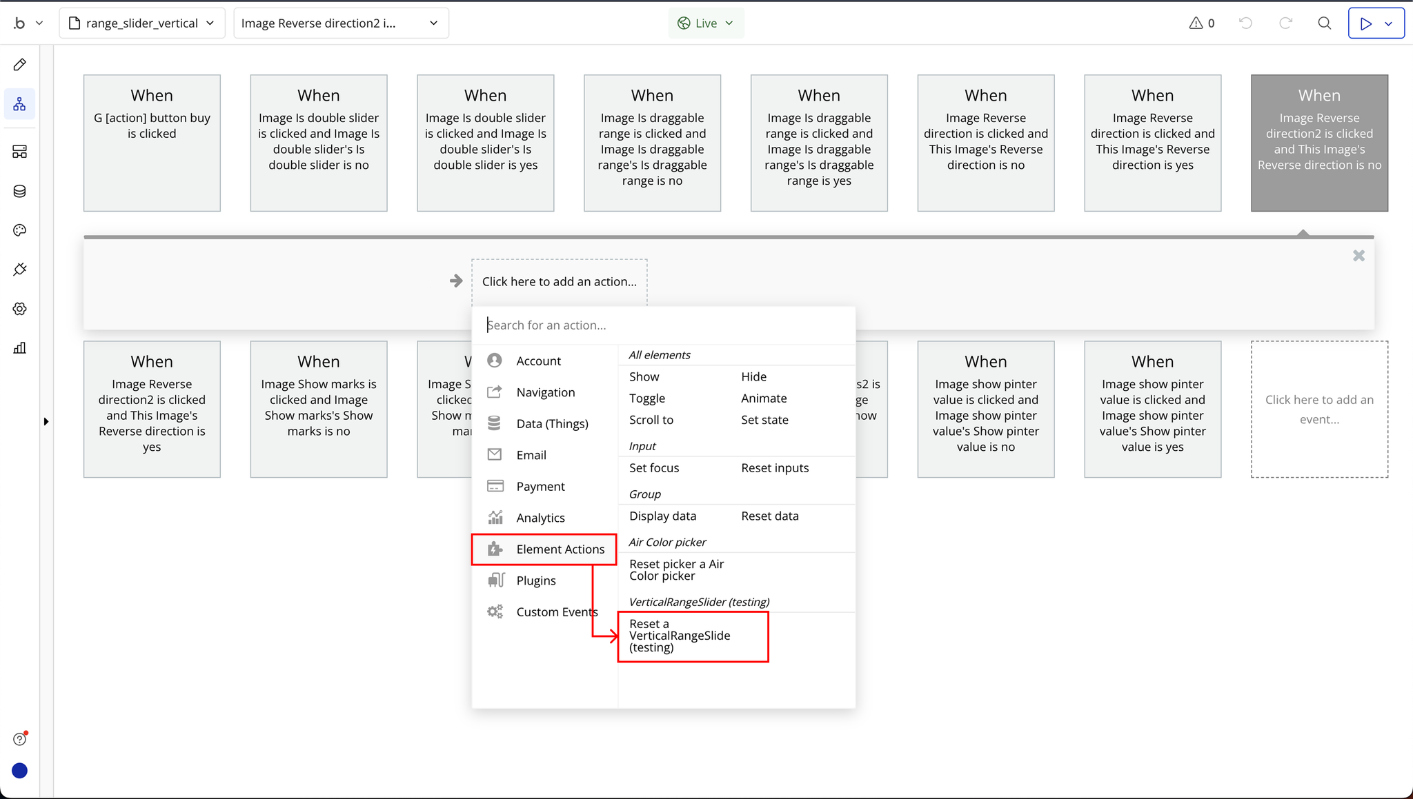Open the Design tab pencil icon
1413x799 pixels.
tap(19, 65)
